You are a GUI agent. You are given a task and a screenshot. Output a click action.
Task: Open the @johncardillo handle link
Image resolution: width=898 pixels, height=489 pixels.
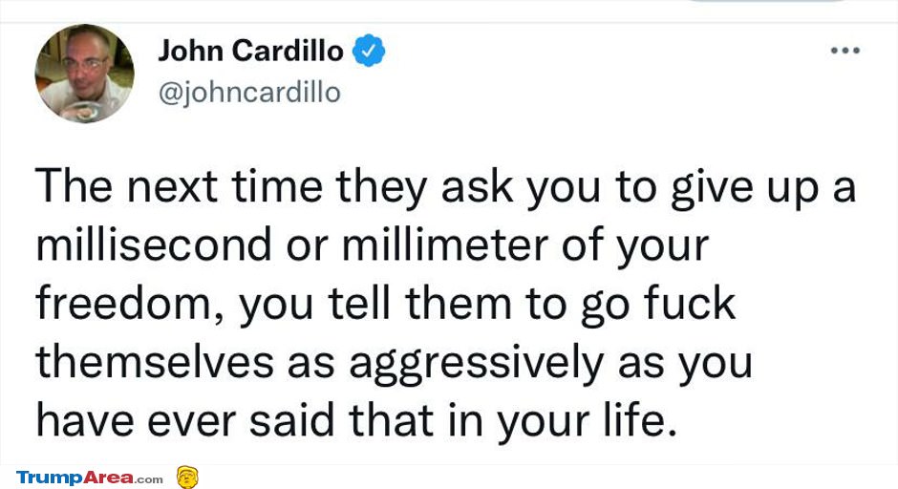click(x=249, y=93)
